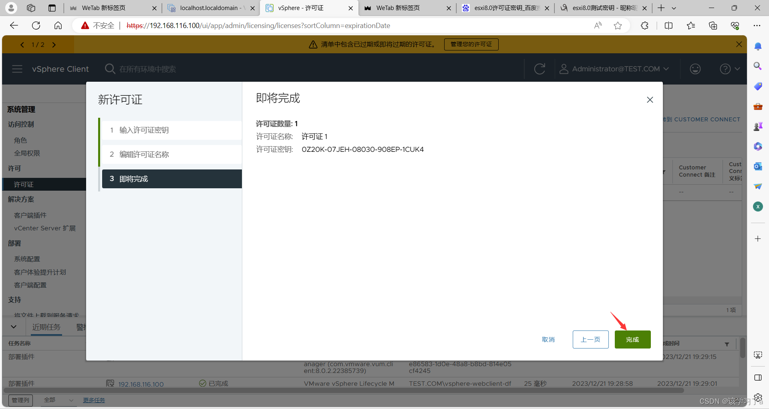
Task: Open a new browser tab
Action: pyautogui.click(x=661, y=8)
